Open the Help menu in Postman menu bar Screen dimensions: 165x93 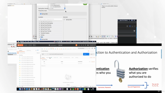click(38, 42)
